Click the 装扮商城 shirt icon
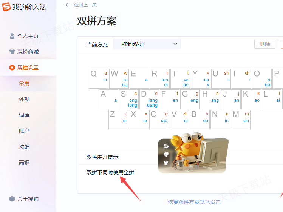 [x=12, y=52]
